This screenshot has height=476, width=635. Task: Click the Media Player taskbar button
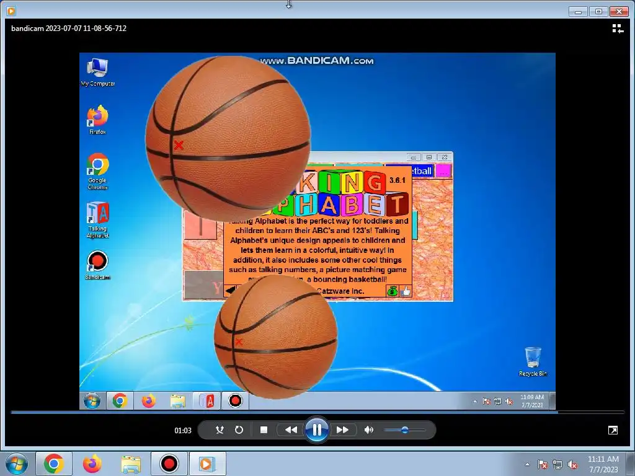pos(207,464)
